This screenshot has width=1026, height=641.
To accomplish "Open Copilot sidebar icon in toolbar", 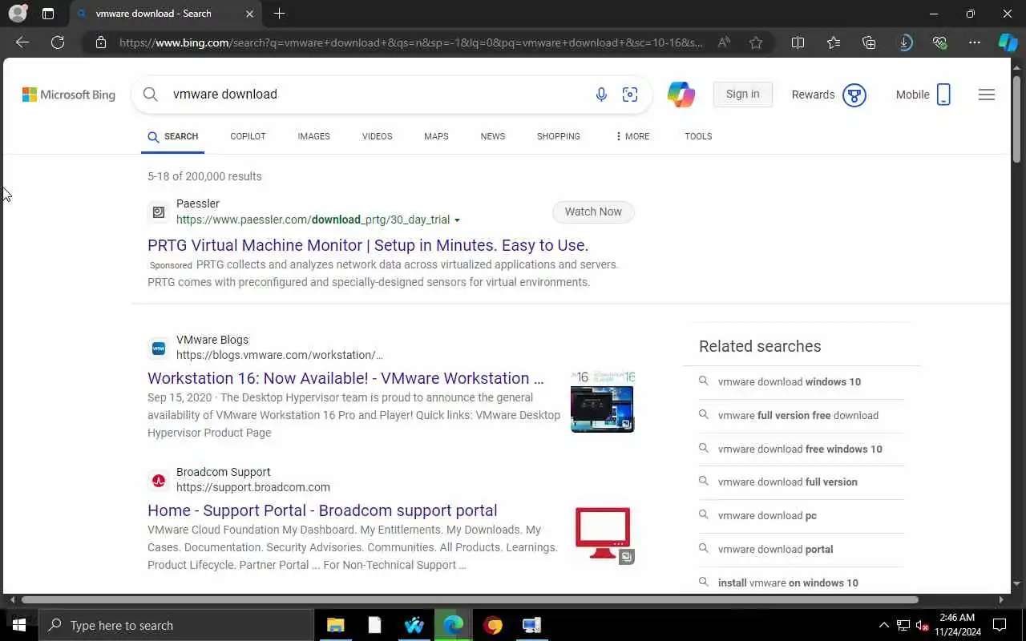I will (x=1008, y=42).
